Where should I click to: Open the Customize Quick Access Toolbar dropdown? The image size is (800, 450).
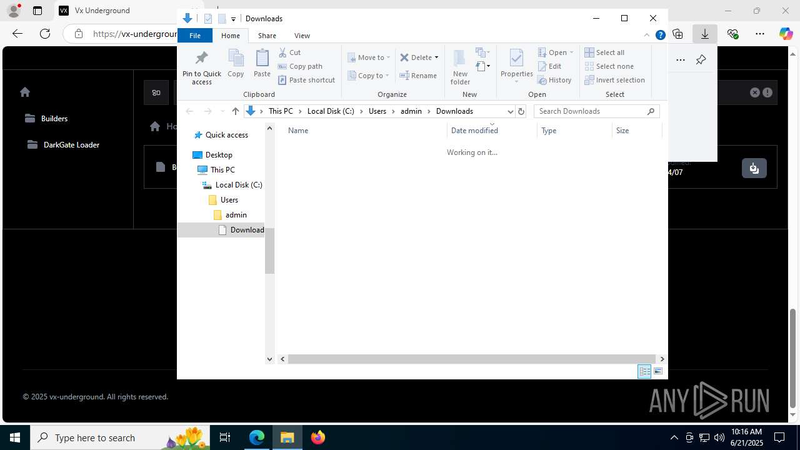[233, 19]
